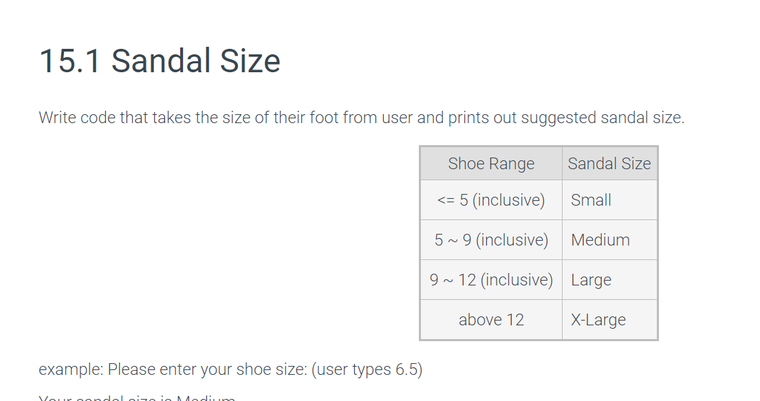Click the "Write code that takes" instruction paragraph
Screen dimensions: 760x401
pos(362,118)
